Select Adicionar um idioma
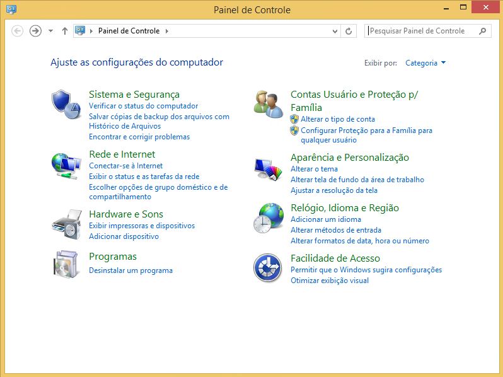Screen dimensions: 503x377 (x=326, y=219)
